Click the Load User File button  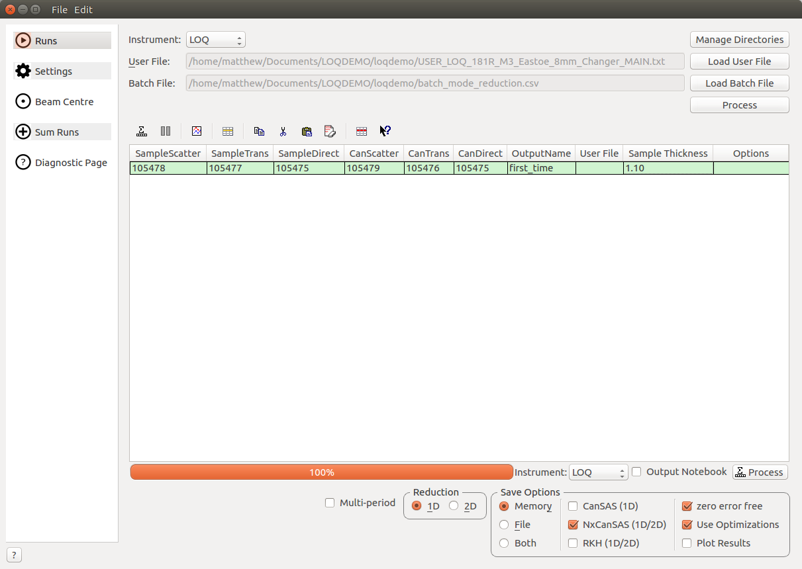click(739, 62)
